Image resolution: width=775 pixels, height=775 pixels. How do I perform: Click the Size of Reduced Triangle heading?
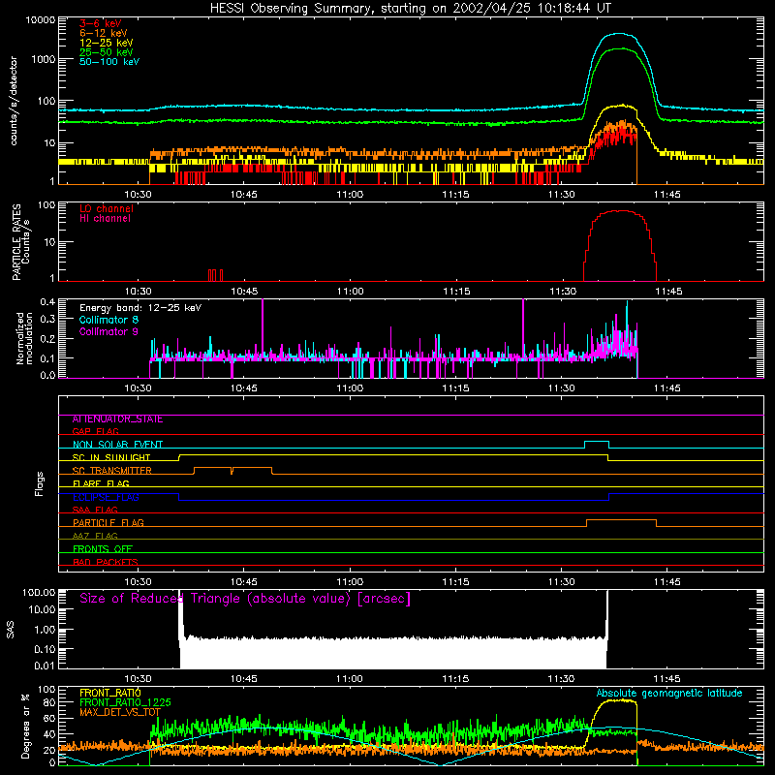(245, 599)
